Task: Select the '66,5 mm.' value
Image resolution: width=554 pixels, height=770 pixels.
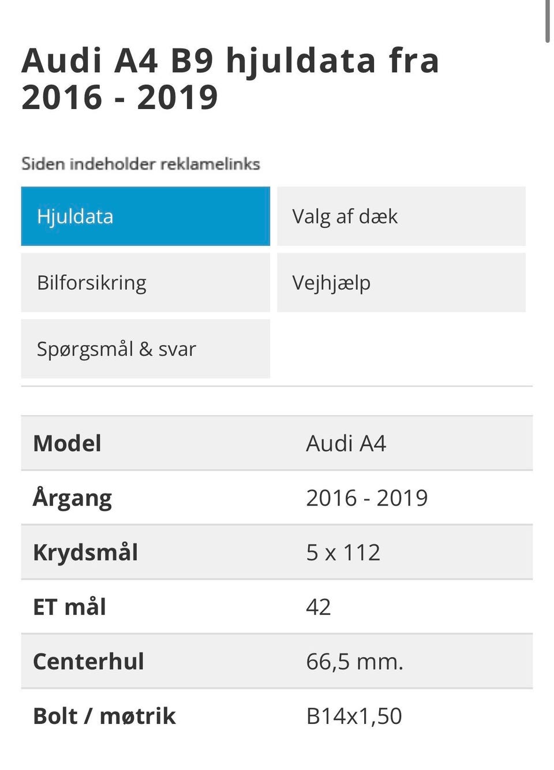Action: tap(354, 661)
